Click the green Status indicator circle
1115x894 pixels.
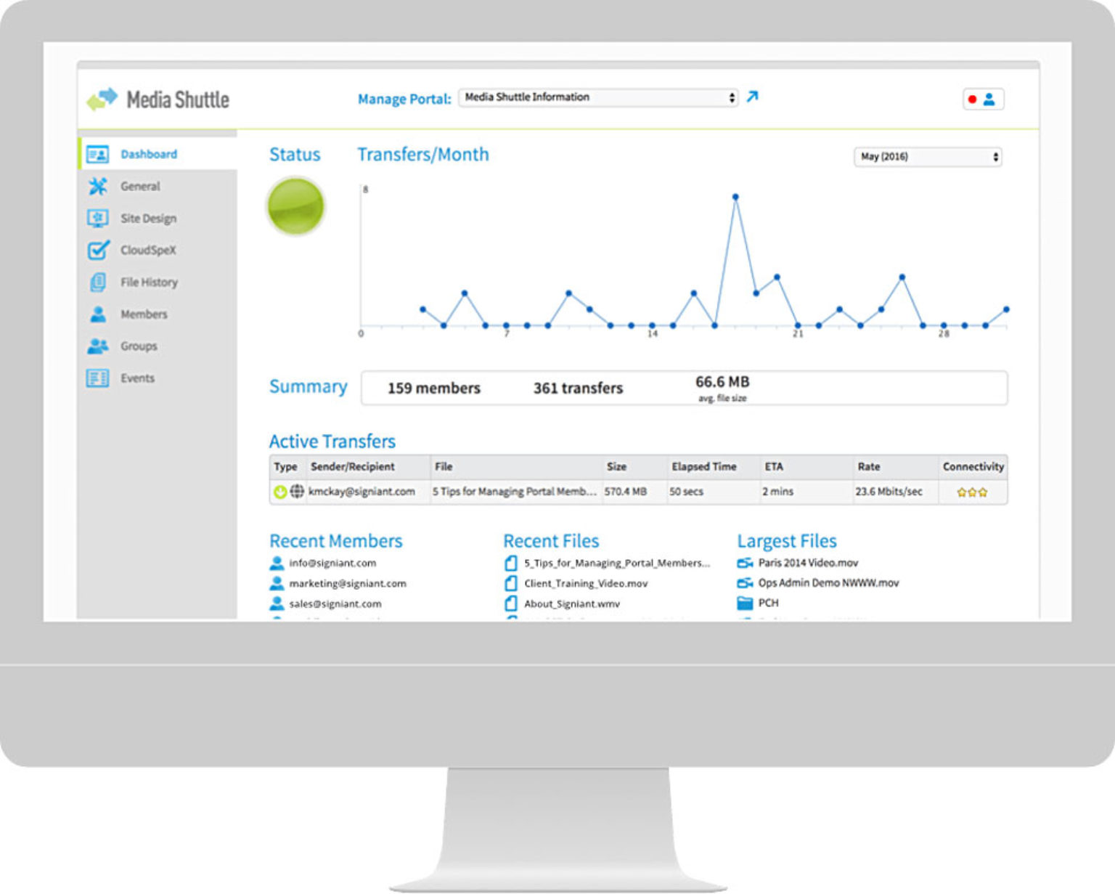click(295, 206)
